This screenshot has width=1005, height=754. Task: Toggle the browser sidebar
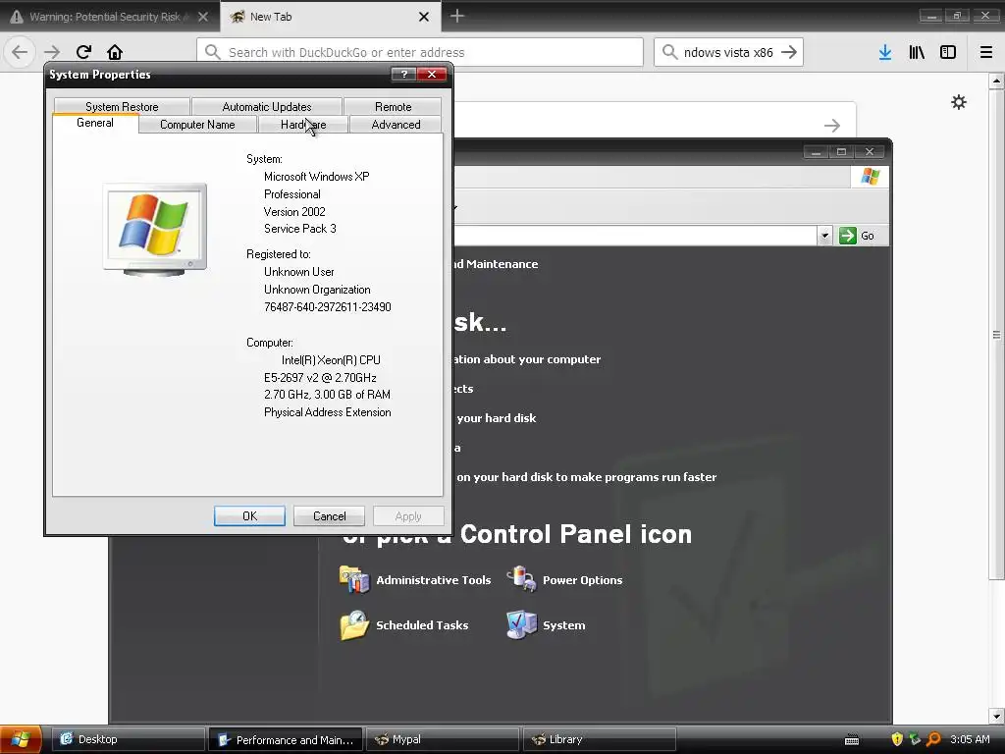[948, 52]
